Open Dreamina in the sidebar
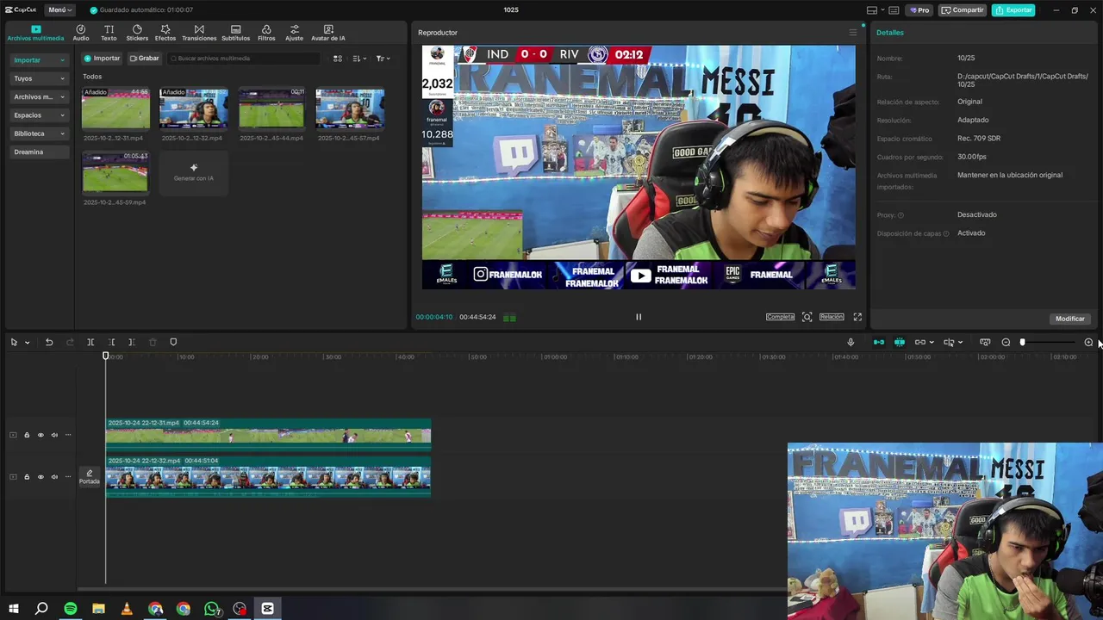 [x=40, y=152]
